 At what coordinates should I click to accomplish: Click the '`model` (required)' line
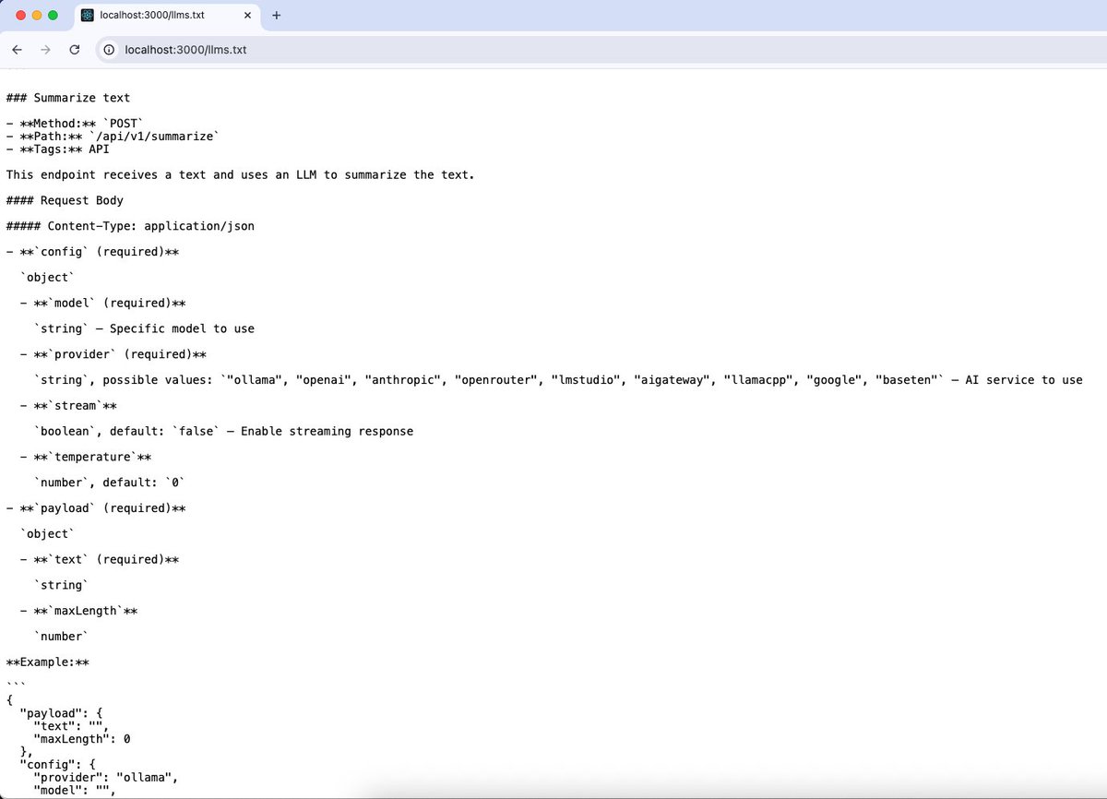103,303
